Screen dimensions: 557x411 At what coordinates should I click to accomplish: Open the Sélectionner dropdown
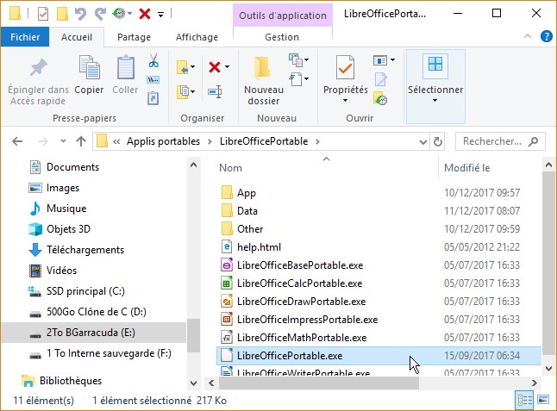[435, 87]
